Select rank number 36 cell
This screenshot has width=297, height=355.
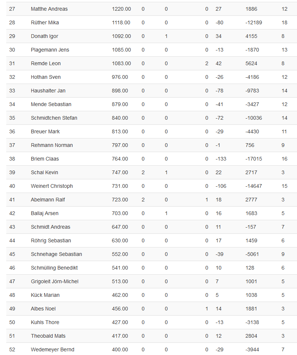coord(12,131)
